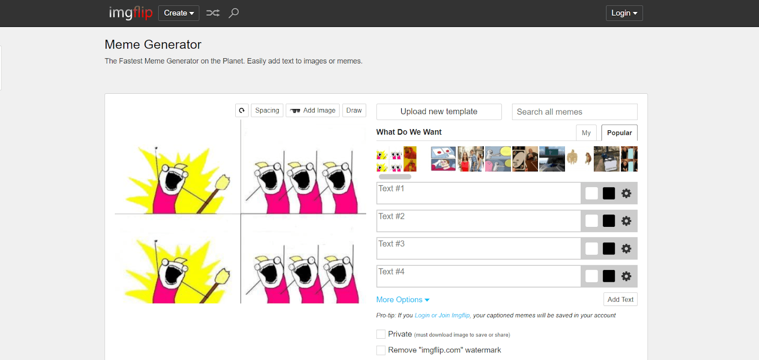Screen dimensions: 759x360
Task: Switch to the Popular templates tab
Action: (x=620, y=133)
